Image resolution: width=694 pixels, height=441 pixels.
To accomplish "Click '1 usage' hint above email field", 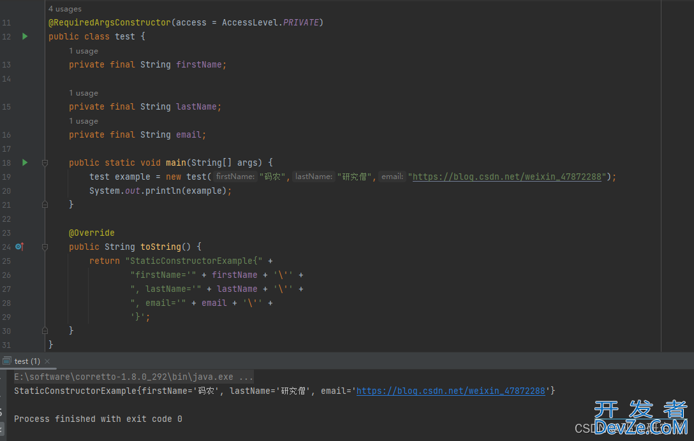I will tap(83, 120).
